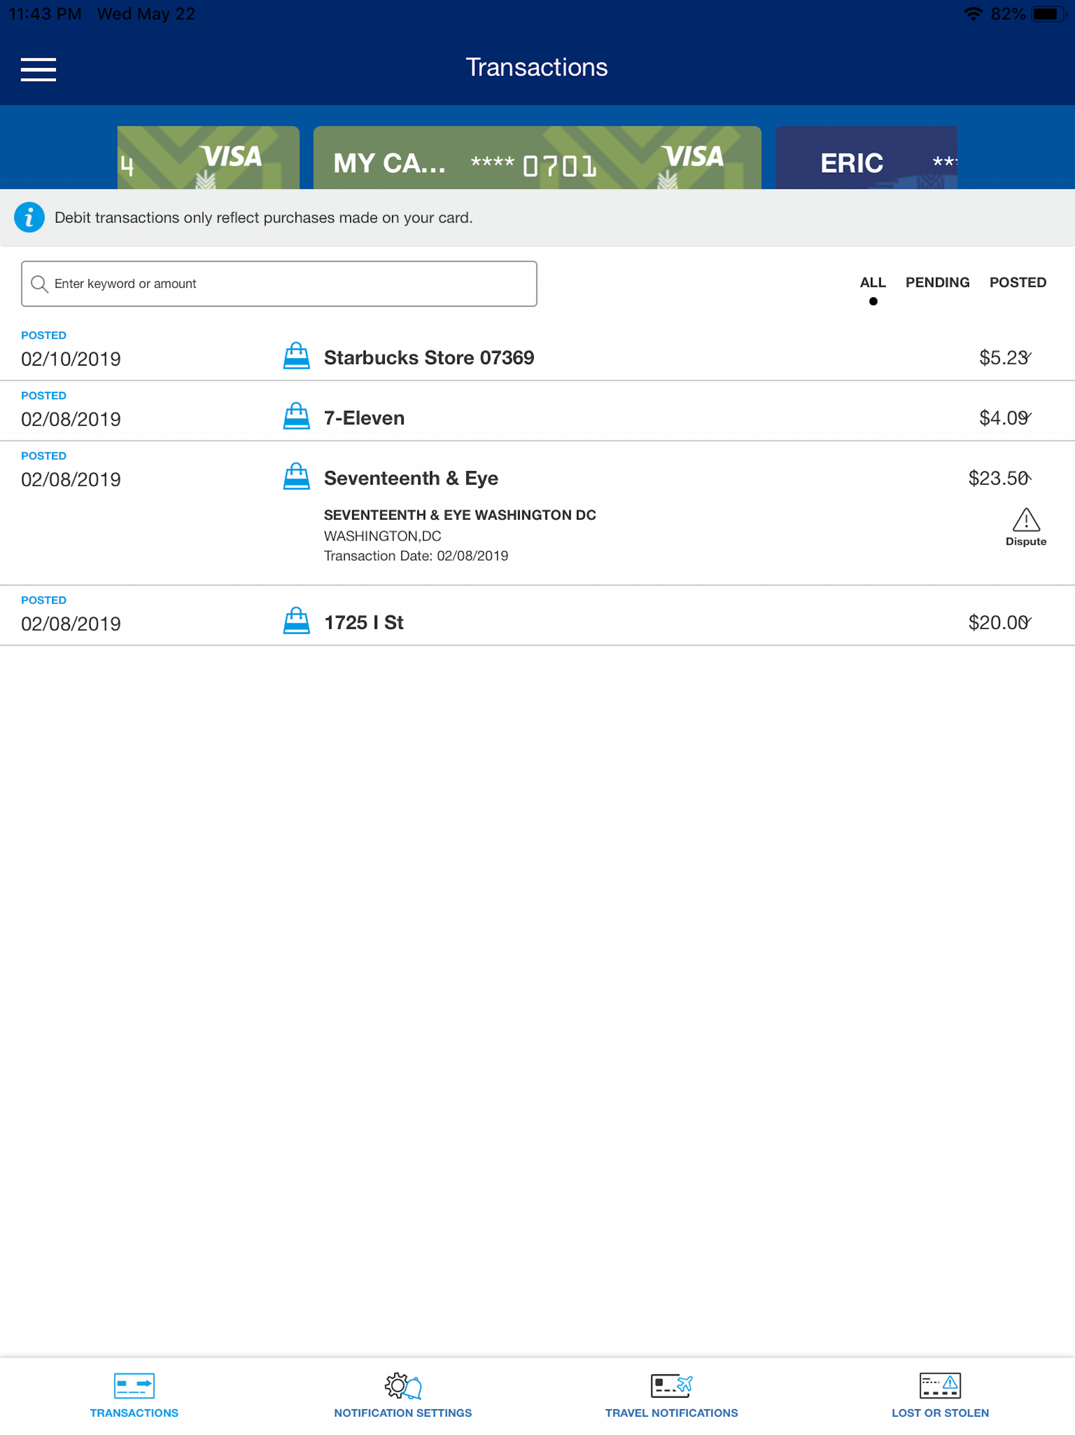Open the hamburger menu
Screen dimensions: 1075x1435
(38, 69)
